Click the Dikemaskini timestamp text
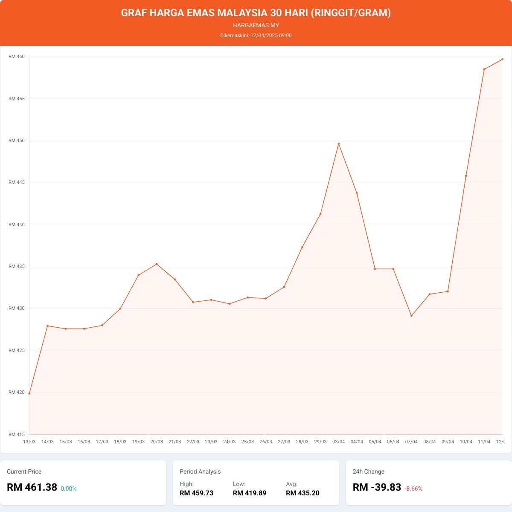Viewport: 512px width, 512px height. pyautogui.click(x=256, y=35)
